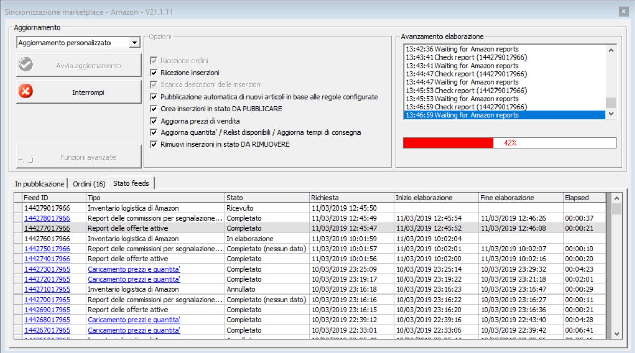635x353 pixels.
Task: Toggle Aggiorna prezzi di vendita checkbox
Action: (154, 121)
